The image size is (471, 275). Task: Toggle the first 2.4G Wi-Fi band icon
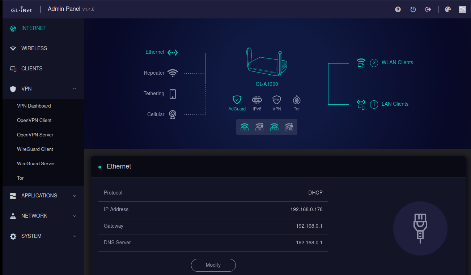coord(274,127)
